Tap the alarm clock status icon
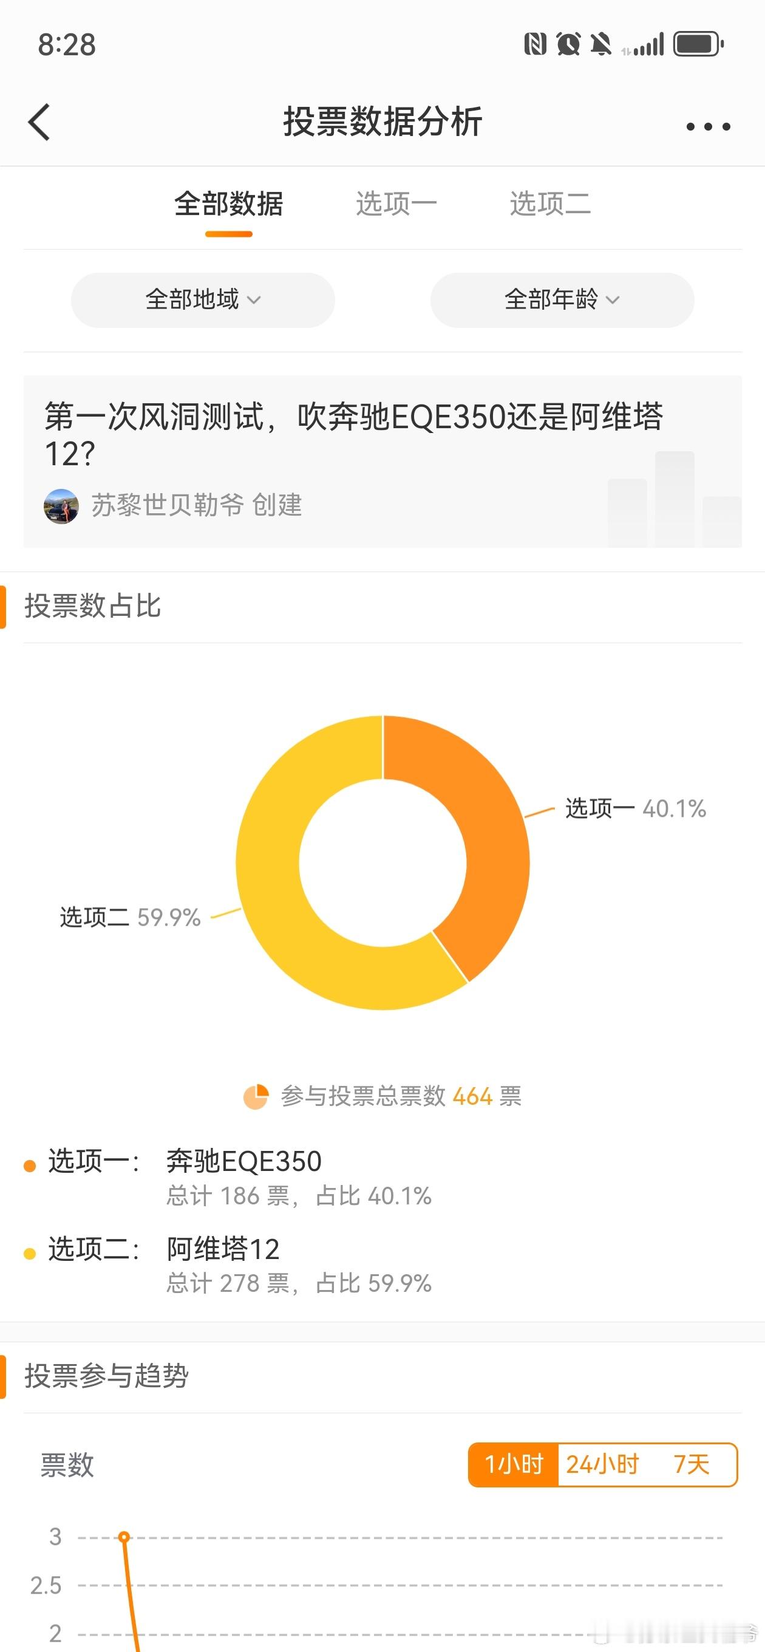 [568, 44]
